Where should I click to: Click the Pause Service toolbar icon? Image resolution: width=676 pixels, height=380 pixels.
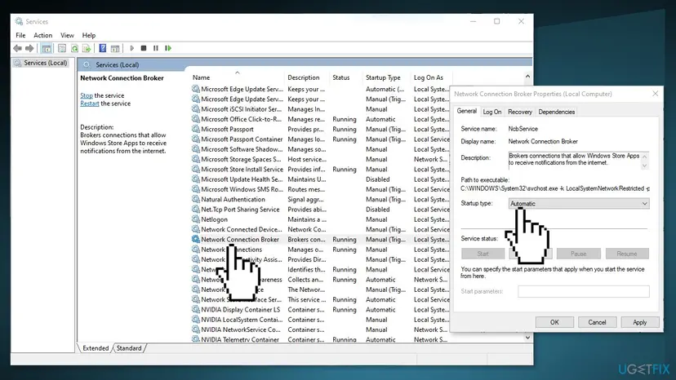point(156,48)
